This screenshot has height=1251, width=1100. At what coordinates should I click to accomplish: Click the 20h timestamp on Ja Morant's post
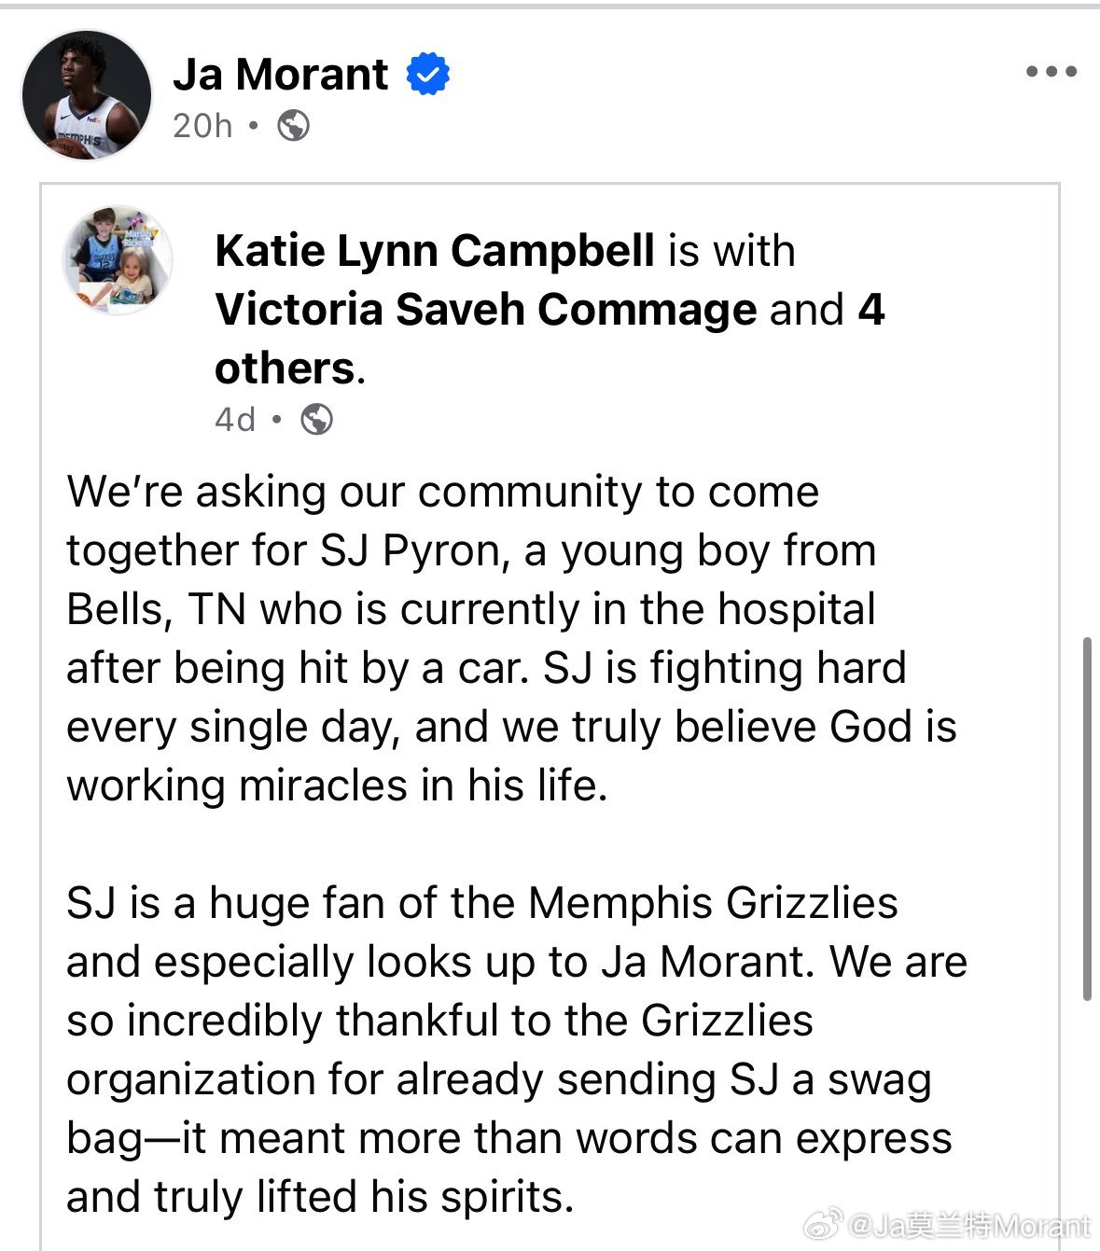click(202, 126)
